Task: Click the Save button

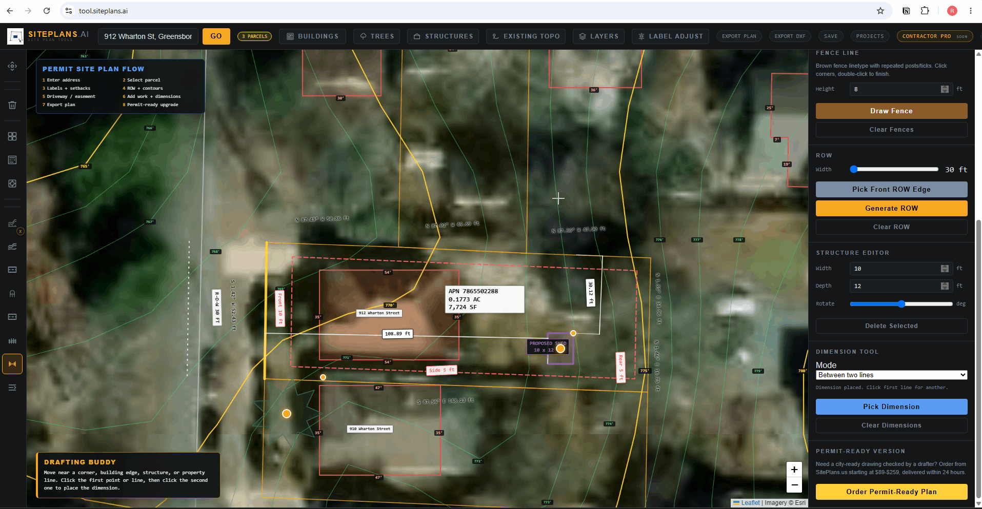Action: (831, 36)
